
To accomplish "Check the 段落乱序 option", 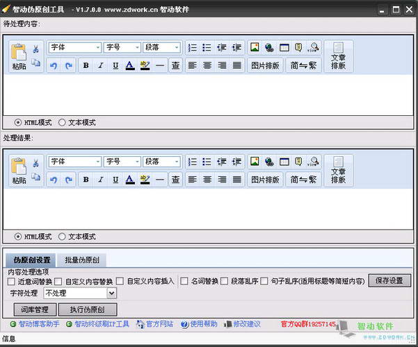I will click(x=225, y=281).
